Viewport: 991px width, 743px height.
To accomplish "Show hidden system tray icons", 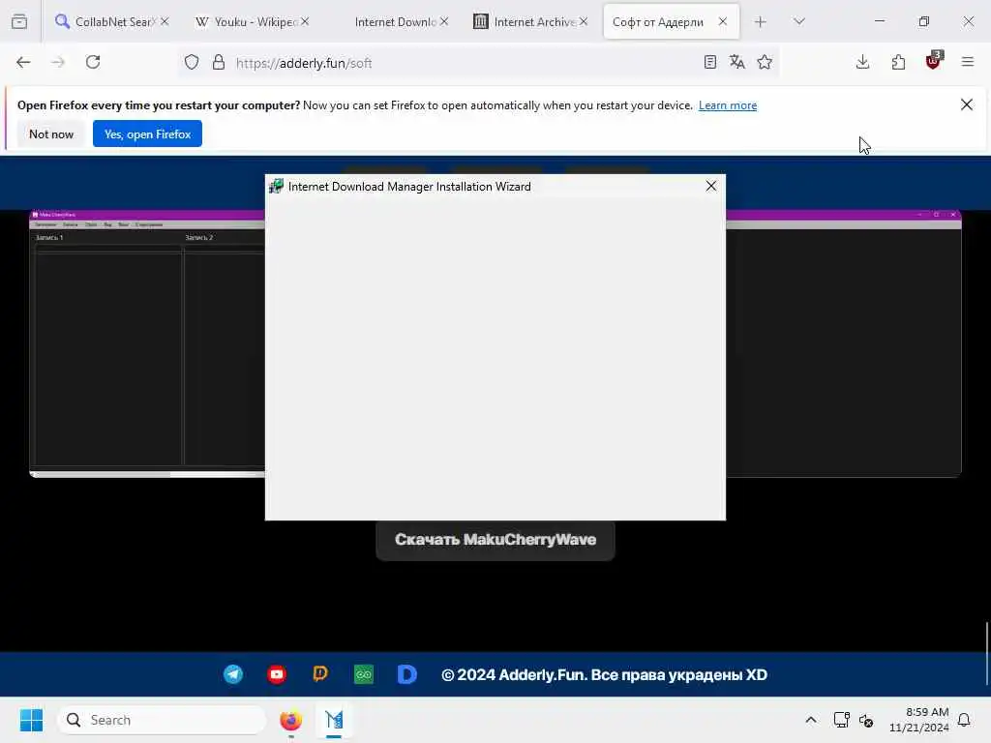I will [811, 720].
